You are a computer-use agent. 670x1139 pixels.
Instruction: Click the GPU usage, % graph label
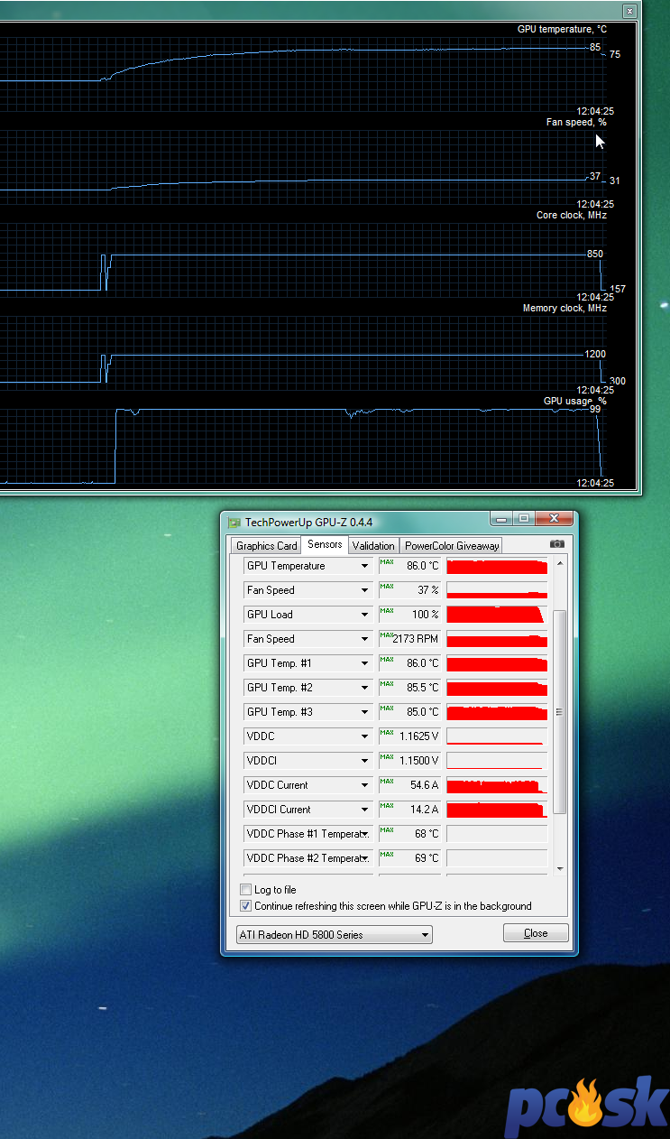coord(574,401)
